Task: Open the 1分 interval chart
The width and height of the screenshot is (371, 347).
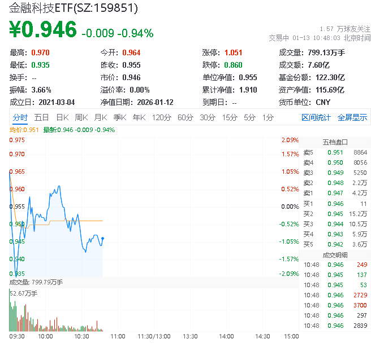Action: pos(268,117)
